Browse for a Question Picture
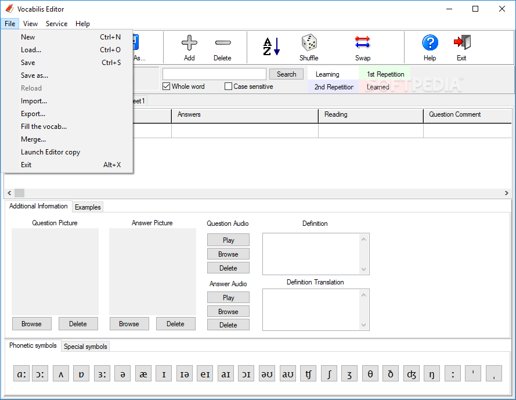516x400 pixels. coord(31,323)
